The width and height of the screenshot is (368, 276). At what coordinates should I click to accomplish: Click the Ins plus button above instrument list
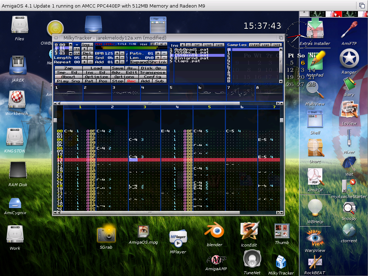click(182, 45)
